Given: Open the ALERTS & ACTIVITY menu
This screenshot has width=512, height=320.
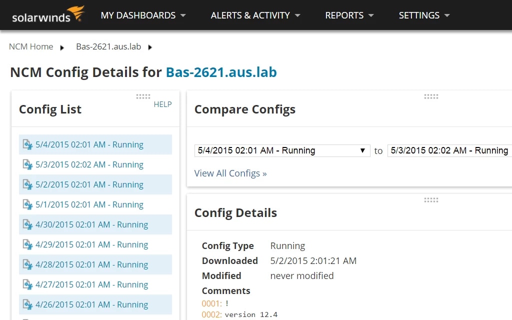Looking at the screenshot, I should tap(255, 15).
